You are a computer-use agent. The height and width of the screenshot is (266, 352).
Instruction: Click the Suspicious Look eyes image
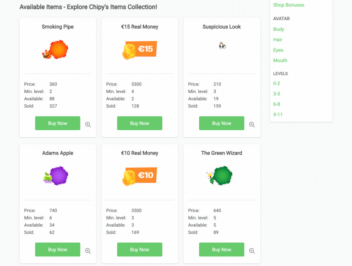coord(222,46)
